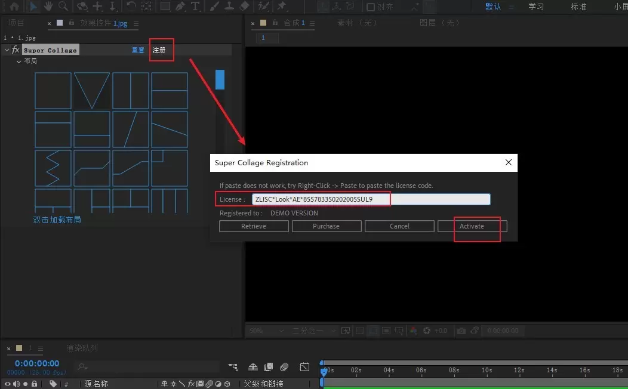Toggle the 合成 1 viewer panel lock
The height and width of the screenshot is (389, 628).
(275, 23)
